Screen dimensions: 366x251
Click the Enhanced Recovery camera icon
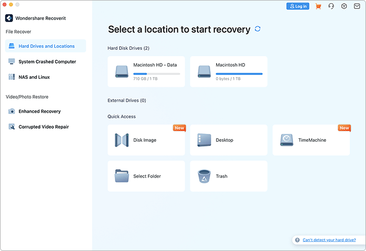click(x=12, y=111)
